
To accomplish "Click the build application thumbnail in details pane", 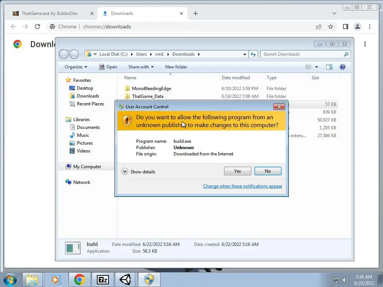I will (73, 248).
